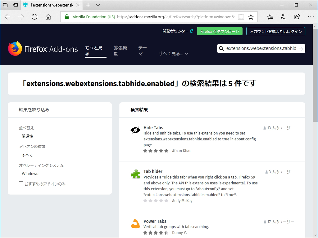Click the Power Tabs orange icon
This screenshot has width=318, height=238.
coord(135,223)
